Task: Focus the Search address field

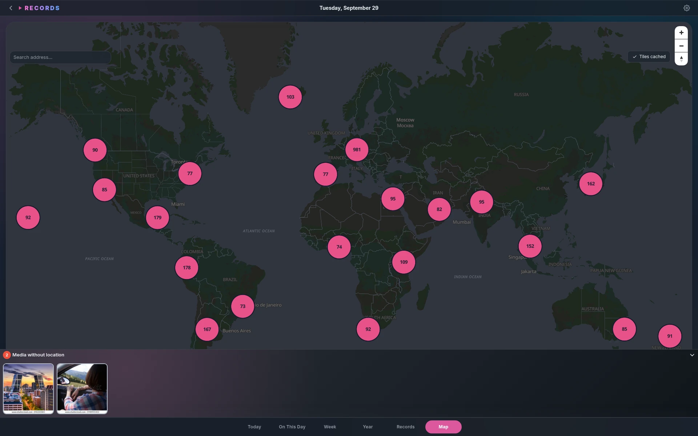Action: tap(60, 57)
